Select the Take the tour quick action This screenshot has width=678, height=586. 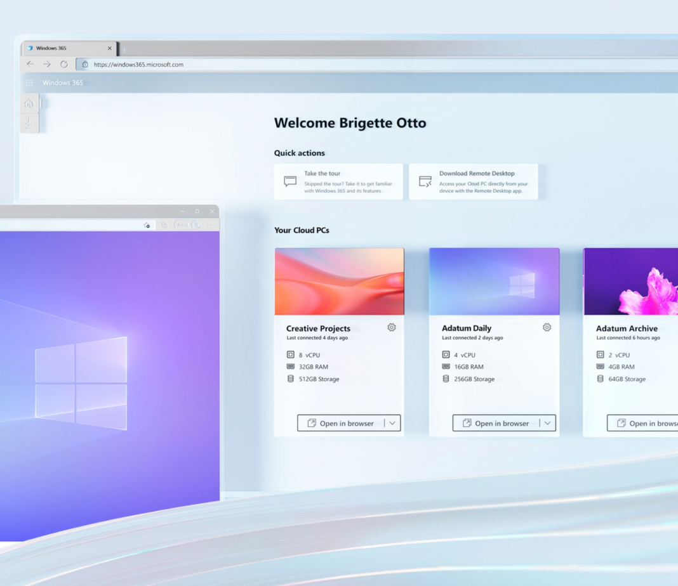[338, 181]
